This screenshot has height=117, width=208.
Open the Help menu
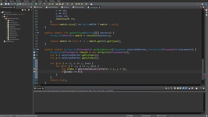[58, 1]
